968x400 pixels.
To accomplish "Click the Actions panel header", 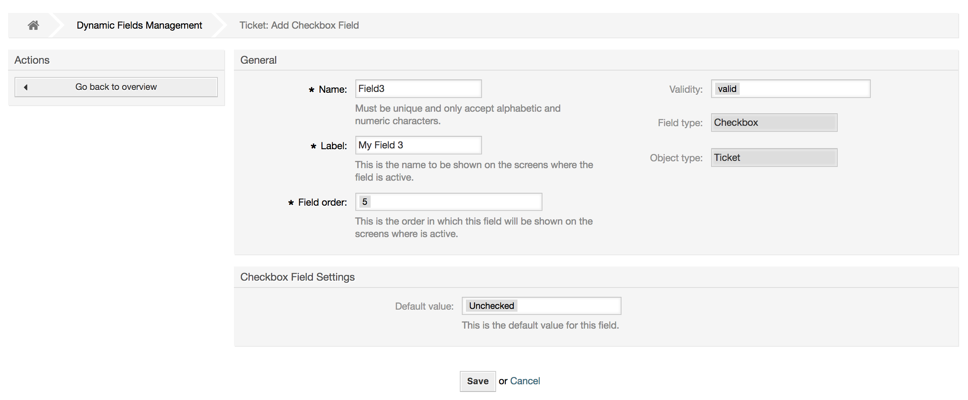I will coord(32,60).
